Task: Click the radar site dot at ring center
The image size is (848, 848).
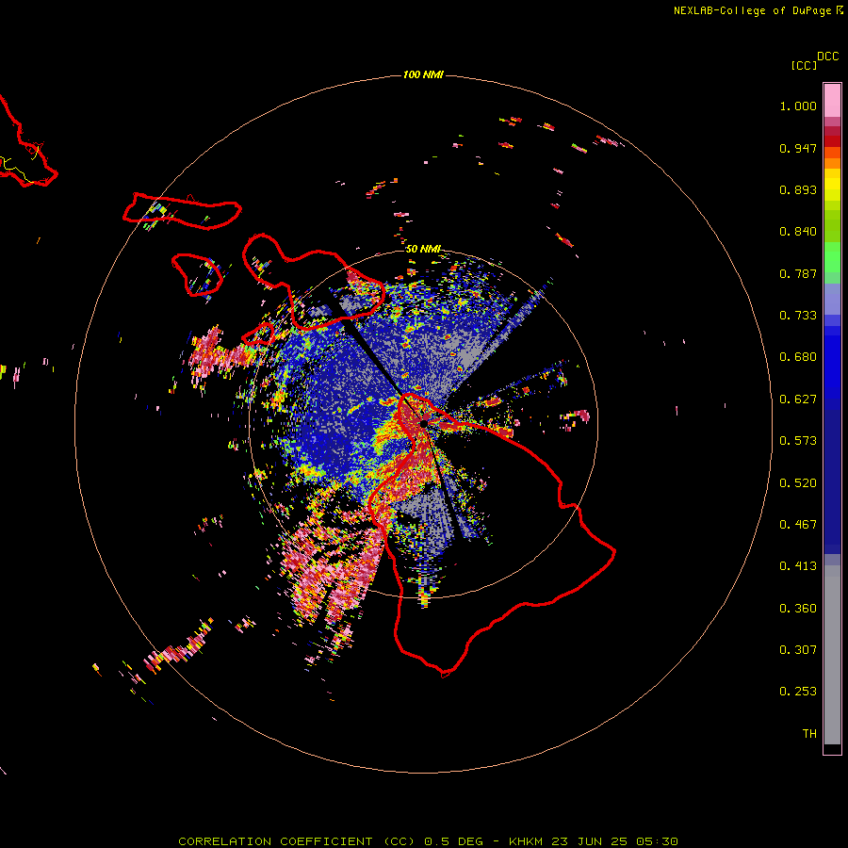Action: [423, 423]
